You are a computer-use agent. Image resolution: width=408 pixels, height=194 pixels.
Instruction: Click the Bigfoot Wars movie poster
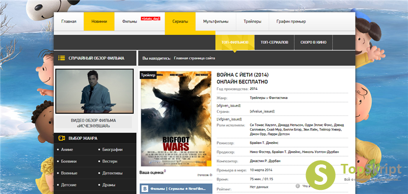coord(176,119)
